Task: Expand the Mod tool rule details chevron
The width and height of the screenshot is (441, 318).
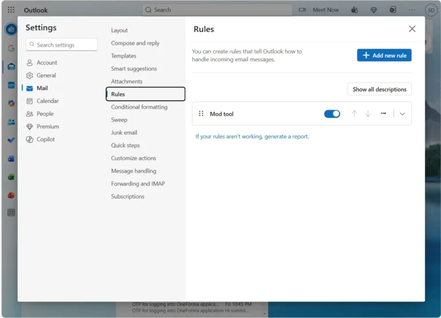Action: point(402,114)
